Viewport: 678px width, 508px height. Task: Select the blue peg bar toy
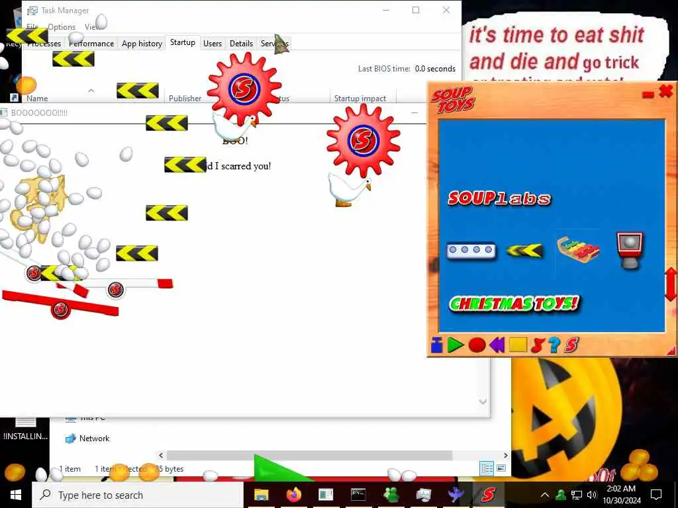pyautogui.click(x=471, y=251)
